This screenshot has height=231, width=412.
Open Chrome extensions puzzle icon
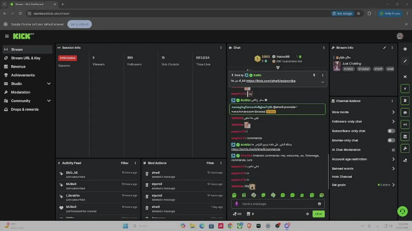point(369,13)
